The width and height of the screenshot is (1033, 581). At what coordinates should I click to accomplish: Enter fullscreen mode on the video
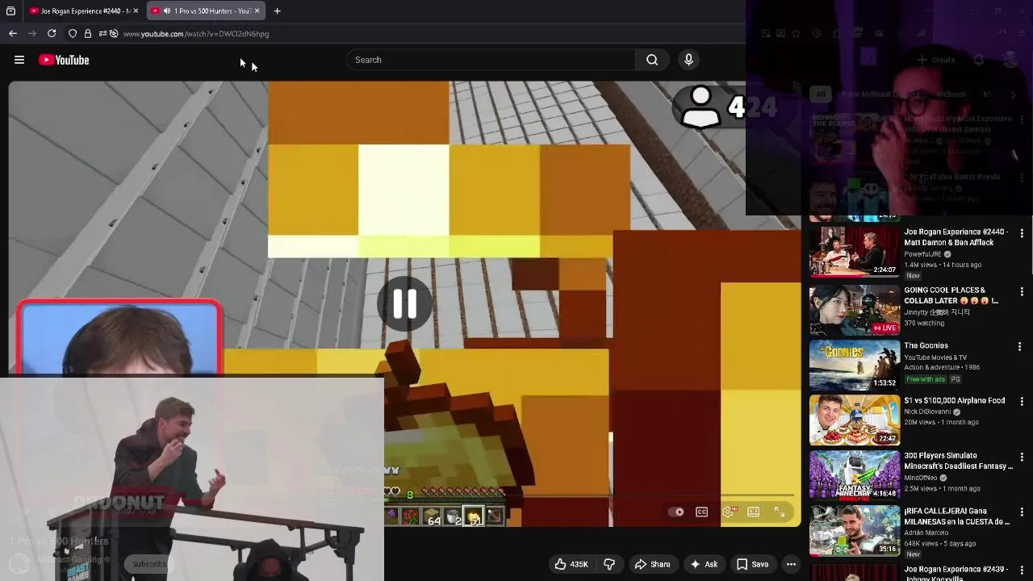tap(780, 512)
